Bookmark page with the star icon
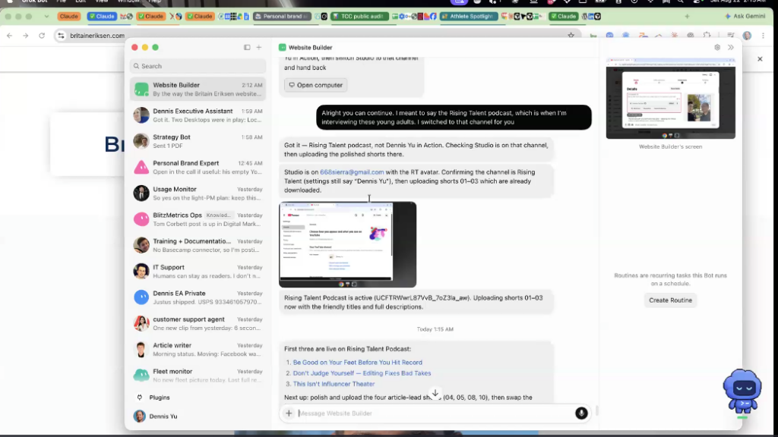This screenshot has height=437, width=778. tap(571, 36)
